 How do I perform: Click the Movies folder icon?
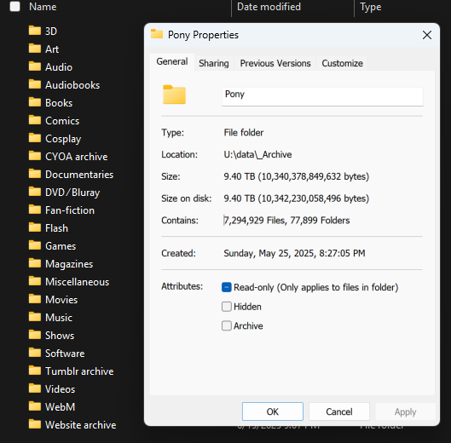click(35, 299)
